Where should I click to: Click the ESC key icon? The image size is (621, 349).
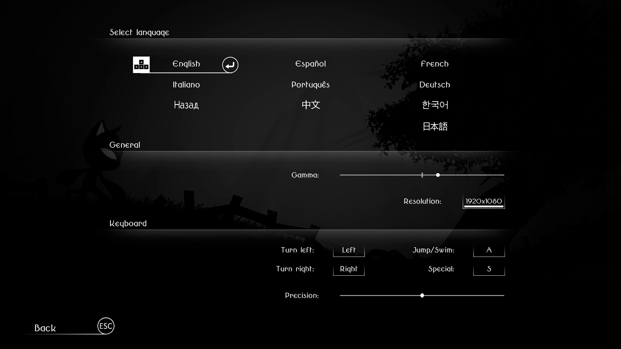[x=106, y=326]
